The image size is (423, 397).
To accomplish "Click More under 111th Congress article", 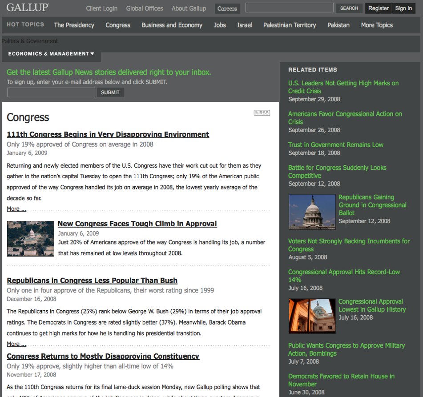I will pos(16,209).
